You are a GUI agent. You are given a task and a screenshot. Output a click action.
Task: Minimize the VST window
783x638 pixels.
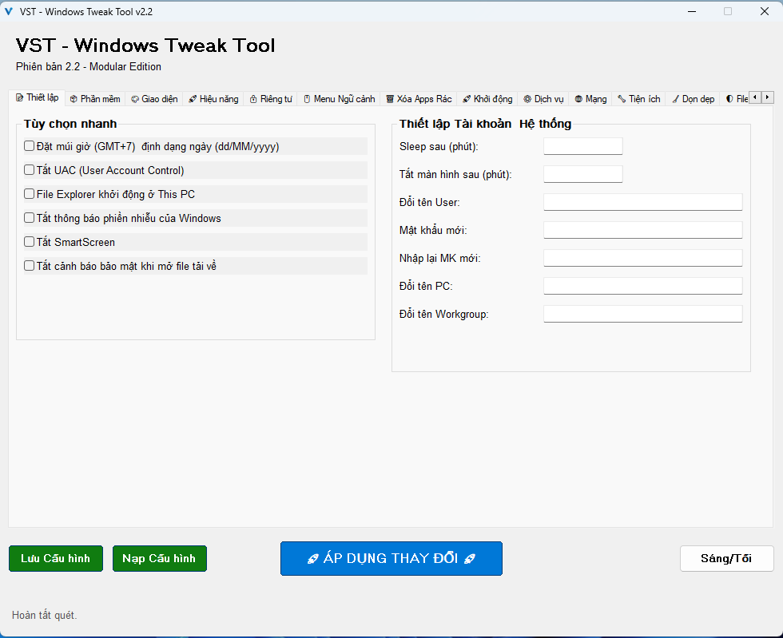692,11
